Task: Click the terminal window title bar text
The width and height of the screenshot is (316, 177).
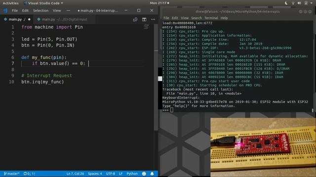Action: click(x=237, y=11)
